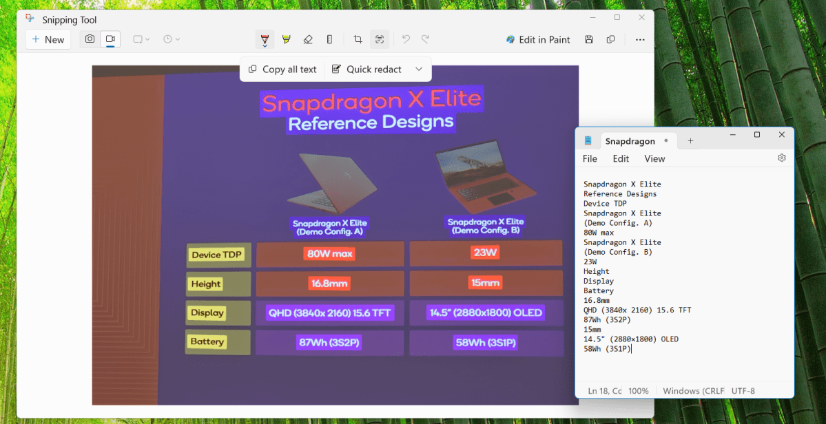Click the closed silver laptop picture in the image

[332, 182]
